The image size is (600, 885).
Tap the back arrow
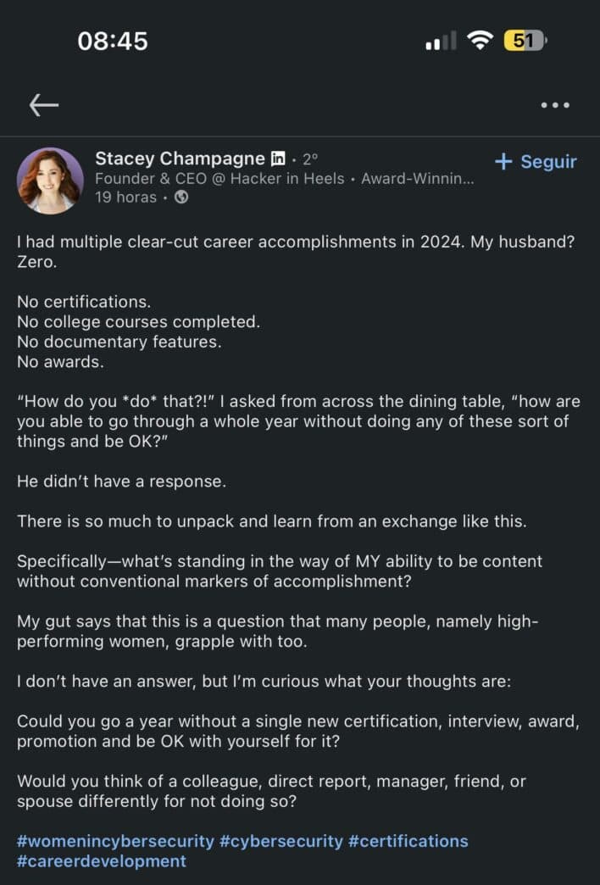click(44, 104)
